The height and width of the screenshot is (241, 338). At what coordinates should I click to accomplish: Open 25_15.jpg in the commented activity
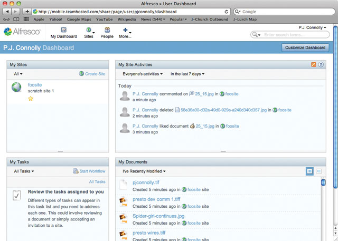[204, 94]
